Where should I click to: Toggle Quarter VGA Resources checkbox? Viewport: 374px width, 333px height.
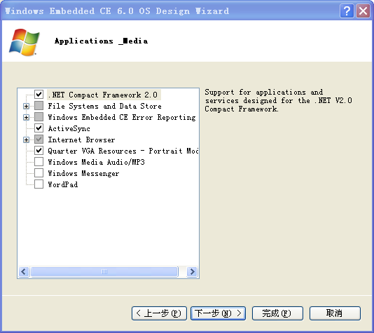click(39, 151)
